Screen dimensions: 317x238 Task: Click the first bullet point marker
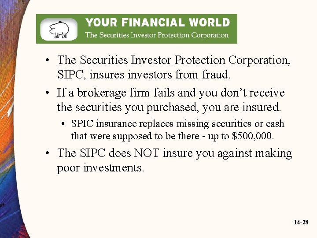[47, 60]
